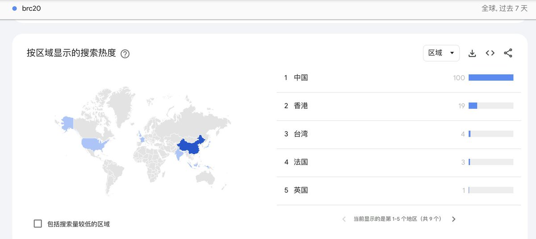Open the 区域 dropdown
Viewport: 536px width, 239px height.
[441, 53]
